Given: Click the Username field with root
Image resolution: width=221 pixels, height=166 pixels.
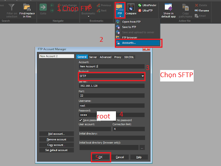Looking at the screenshot, I should tap(112, 106).
